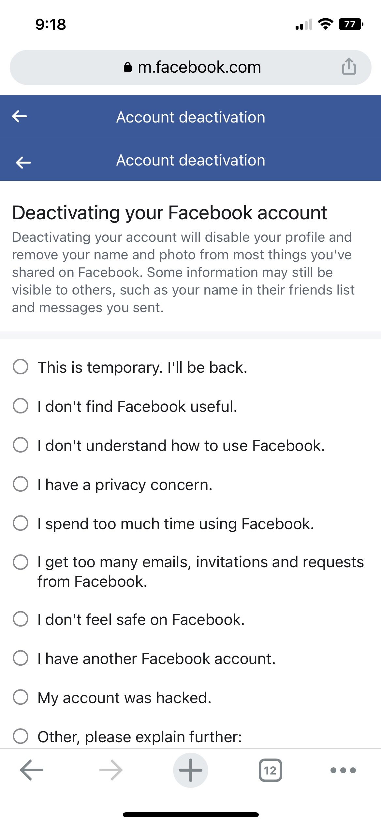Tap the m.facebook.com address bar

click(190, 67)
